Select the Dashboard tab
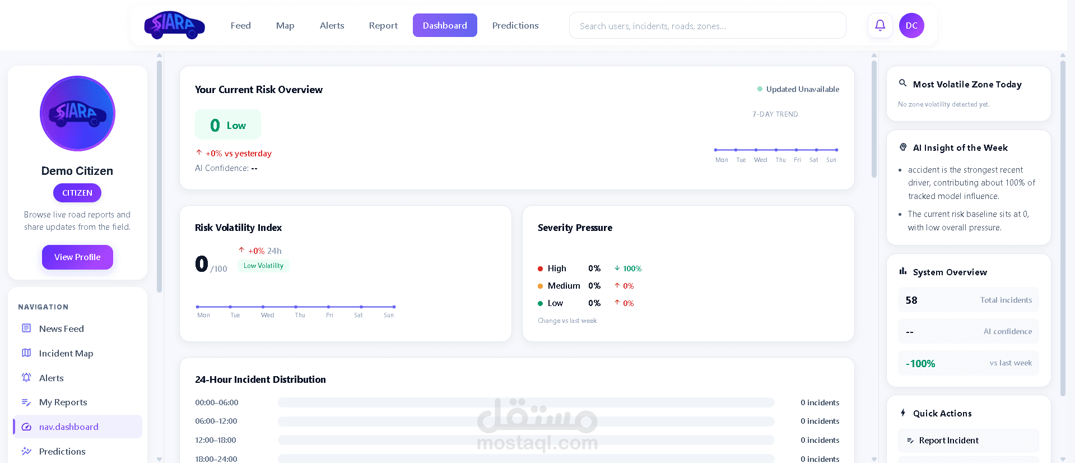The width and height of the screenshot is (1075, 463). click(445, 25)
